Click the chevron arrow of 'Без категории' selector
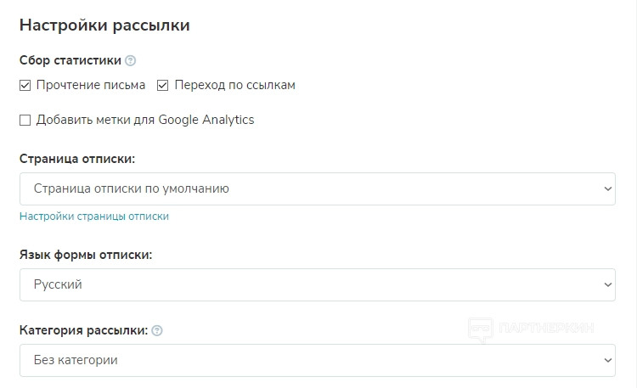 (x=607, y=360)
